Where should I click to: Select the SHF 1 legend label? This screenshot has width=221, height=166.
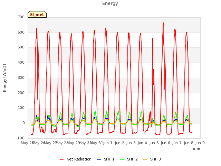click(x=109, y=159)
